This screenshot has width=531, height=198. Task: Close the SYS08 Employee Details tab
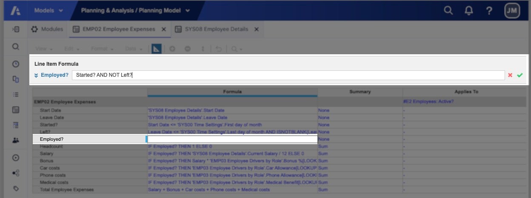click(x=256, y=29)
